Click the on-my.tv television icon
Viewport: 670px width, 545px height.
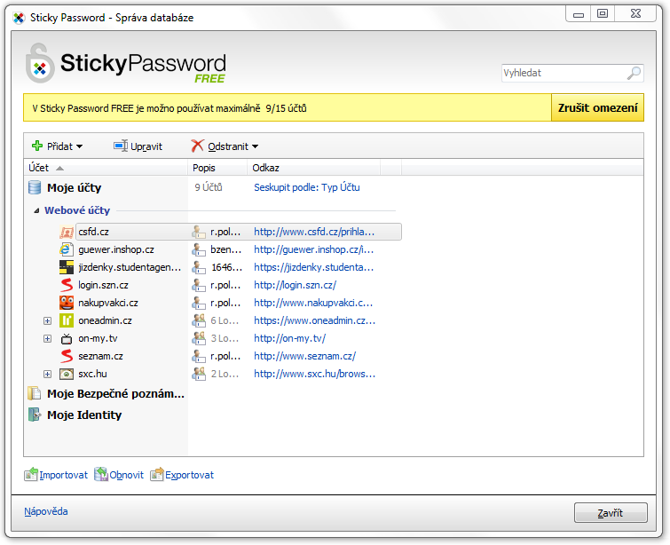pos(67,338)
